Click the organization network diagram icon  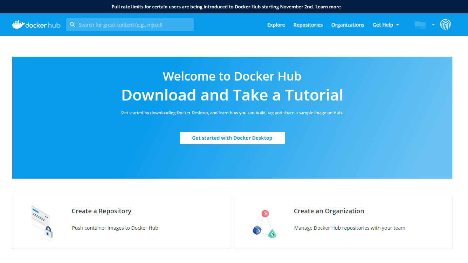pyautogui.click(x=264, y=222)
